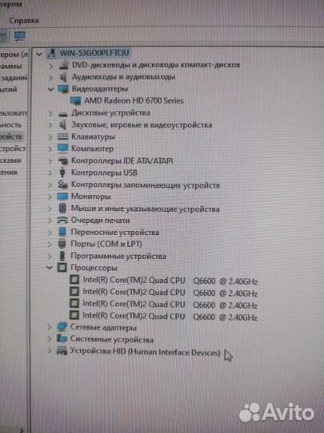Click the printer icon beside Очереди печати

tap(62, 220)
